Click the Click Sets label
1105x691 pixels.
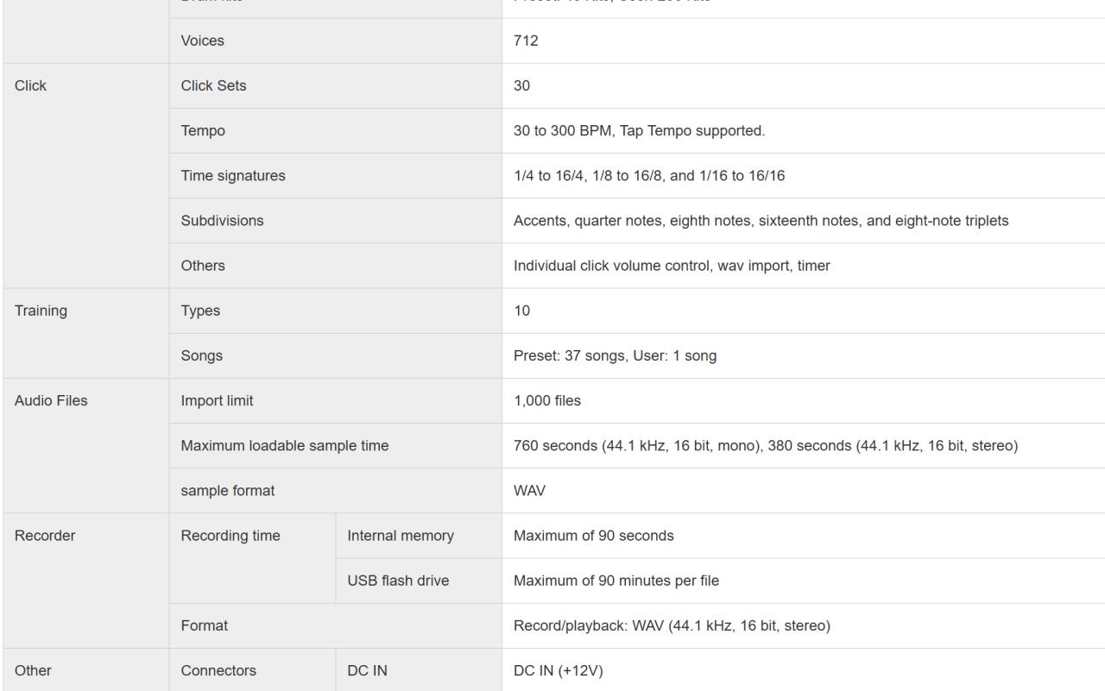(213, 86)
